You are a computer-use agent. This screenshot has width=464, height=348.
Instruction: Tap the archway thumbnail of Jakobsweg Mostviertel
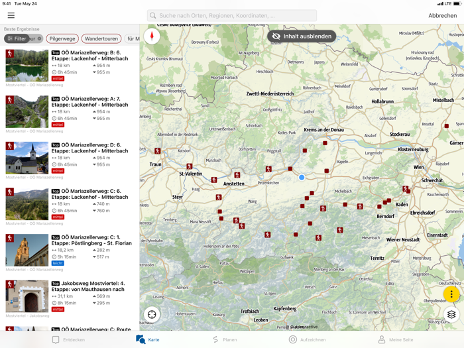point(27,296)
